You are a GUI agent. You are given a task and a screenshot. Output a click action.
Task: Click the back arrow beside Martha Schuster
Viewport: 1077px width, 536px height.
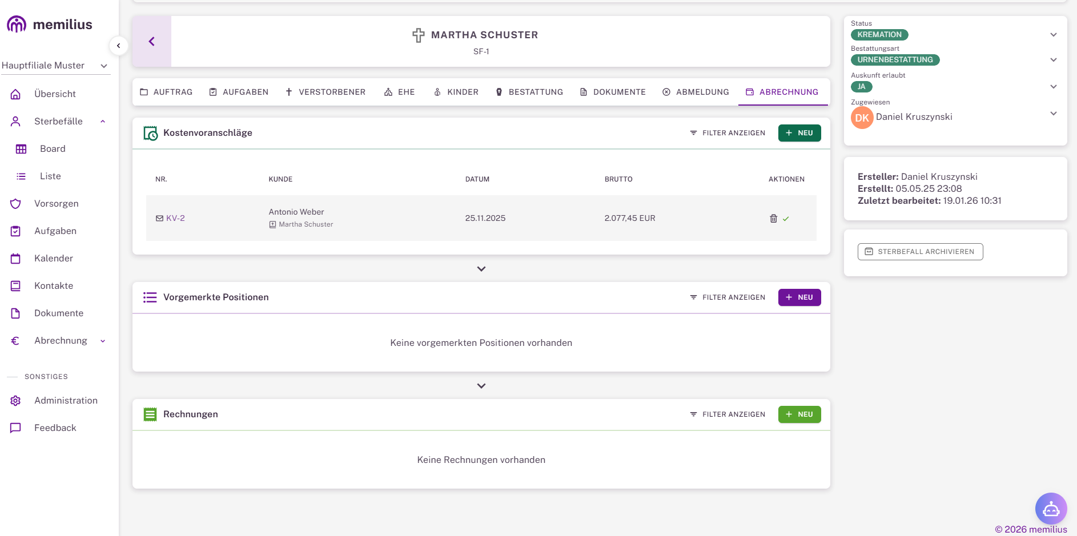152,41
